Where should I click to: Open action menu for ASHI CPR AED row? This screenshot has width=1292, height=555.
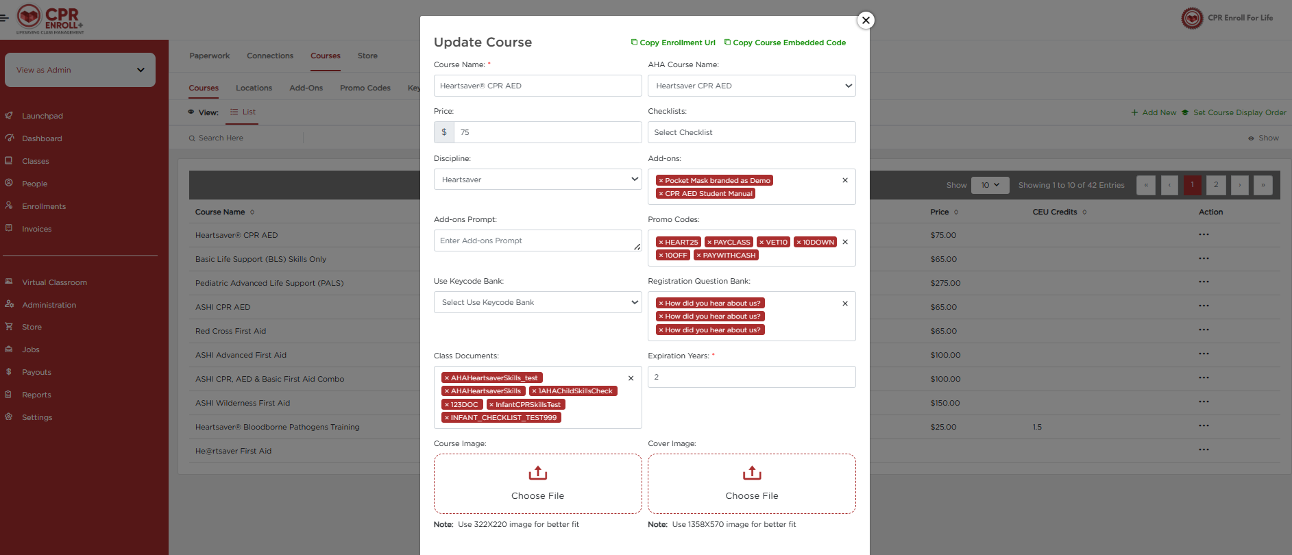1204,307
